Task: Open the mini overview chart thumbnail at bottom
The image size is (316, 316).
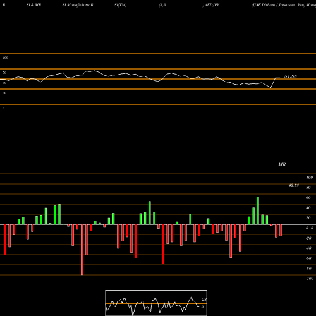Action: [x=156, y=303]
